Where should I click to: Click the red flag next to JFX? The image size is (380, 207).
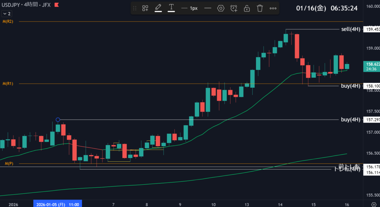(x=56, y=5)
